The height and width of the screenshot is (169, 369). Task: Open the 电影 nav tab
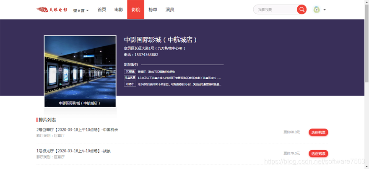pyautogui.click(x=119, y=10)
